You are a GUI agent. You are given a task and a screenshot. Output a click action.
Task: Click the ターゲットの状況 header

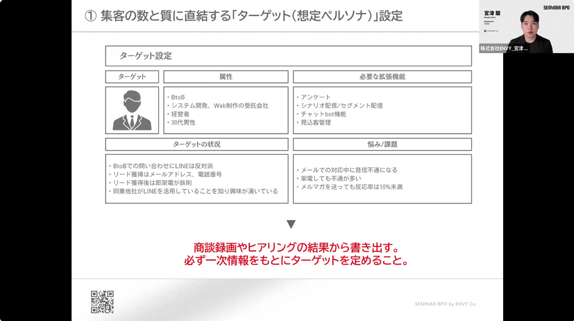[x=197, y=144]
